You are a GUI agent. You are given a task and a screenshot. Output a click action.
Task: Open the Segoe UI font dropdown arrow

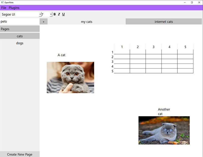40,14
